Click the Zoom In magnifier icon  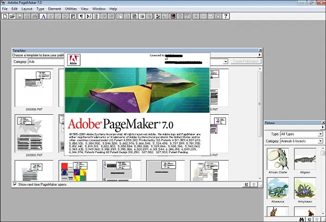pos(196,16)
